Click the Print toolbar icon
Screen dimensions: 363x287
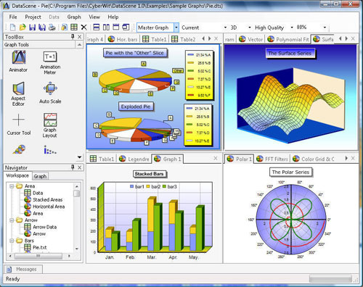tap(52, 28)
